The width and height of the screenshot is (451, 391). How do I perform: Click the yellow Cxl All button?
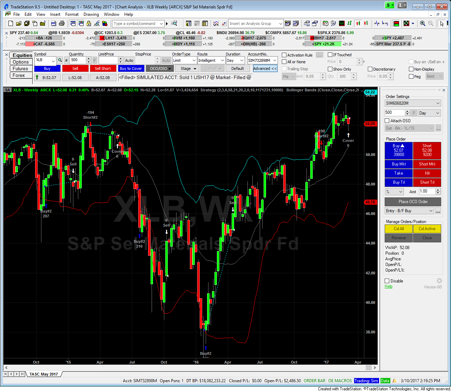coord(399,229)
